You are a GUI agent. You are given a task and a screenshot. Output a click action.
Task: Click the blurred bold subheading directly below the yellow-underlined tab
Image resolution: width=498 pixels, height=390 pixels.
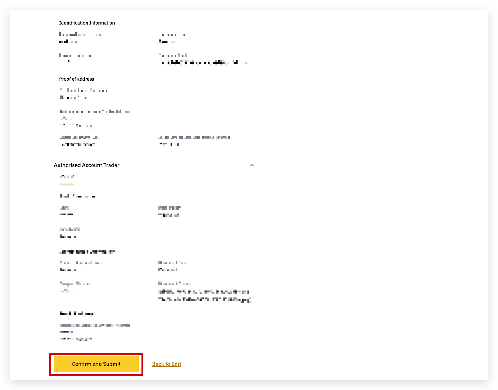pyautogui.click(x=78, y=196)
